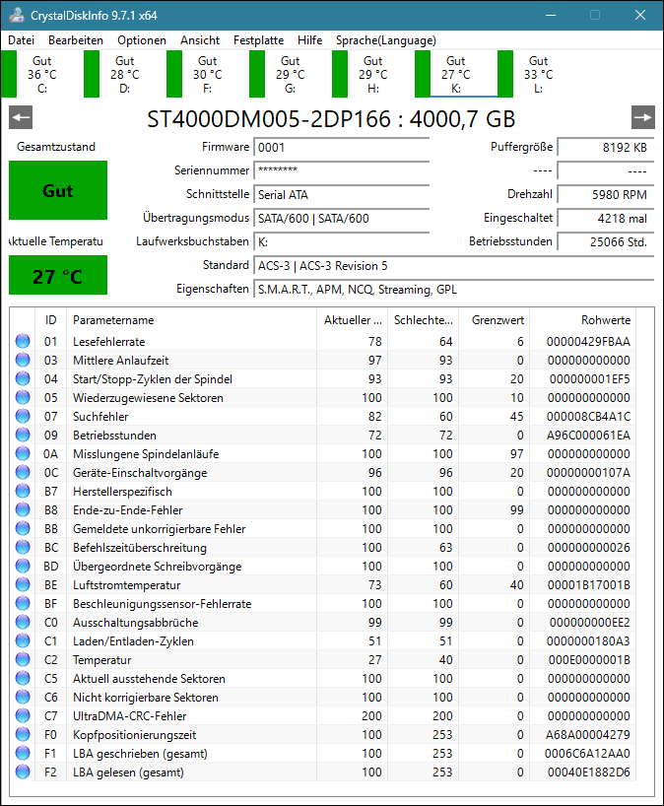664x806 pixels.
Task: Click status orb for Temperatur row
Action: click(23, 659)
